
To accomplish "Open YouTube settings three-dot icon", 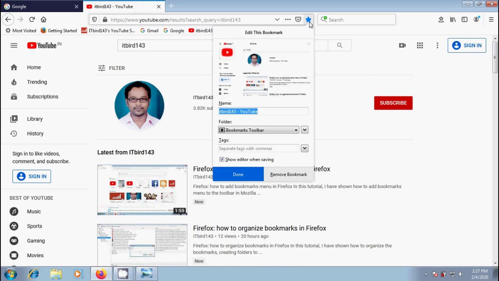I will click(x=437, y=45).
